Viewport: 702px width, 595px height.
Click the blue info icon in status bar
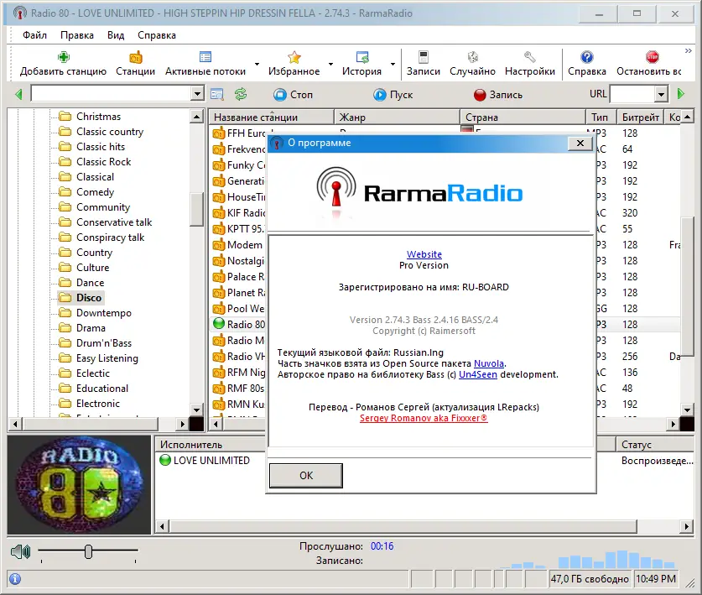click(x=15, y=579)
